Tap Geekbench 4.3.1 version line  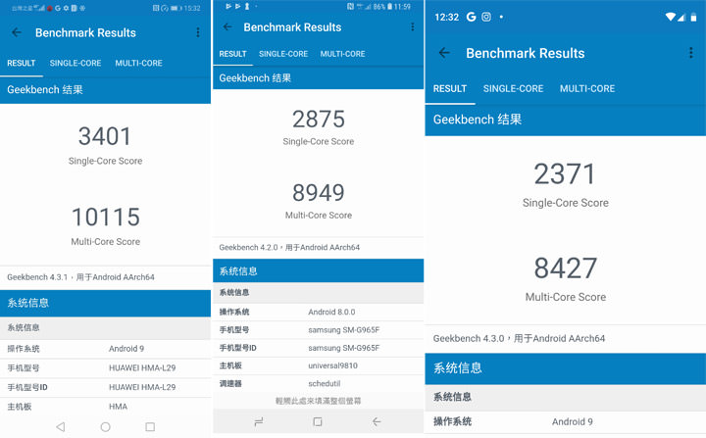coord(80,277)
